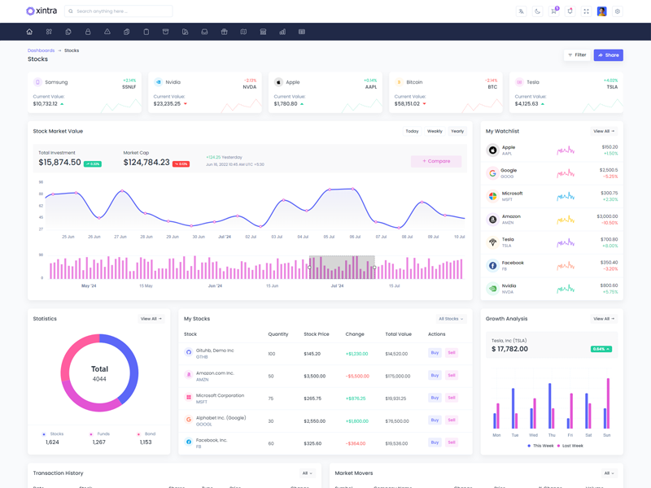Click the home icon in navigation bar
The width and height of the screenshot is (651, 488).
(29, 32)
